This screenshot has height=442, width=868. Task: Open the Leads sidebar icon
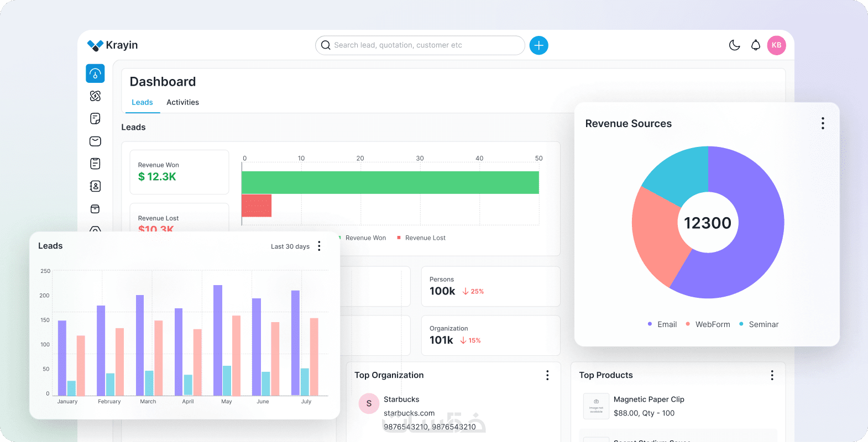click(95, 96)
